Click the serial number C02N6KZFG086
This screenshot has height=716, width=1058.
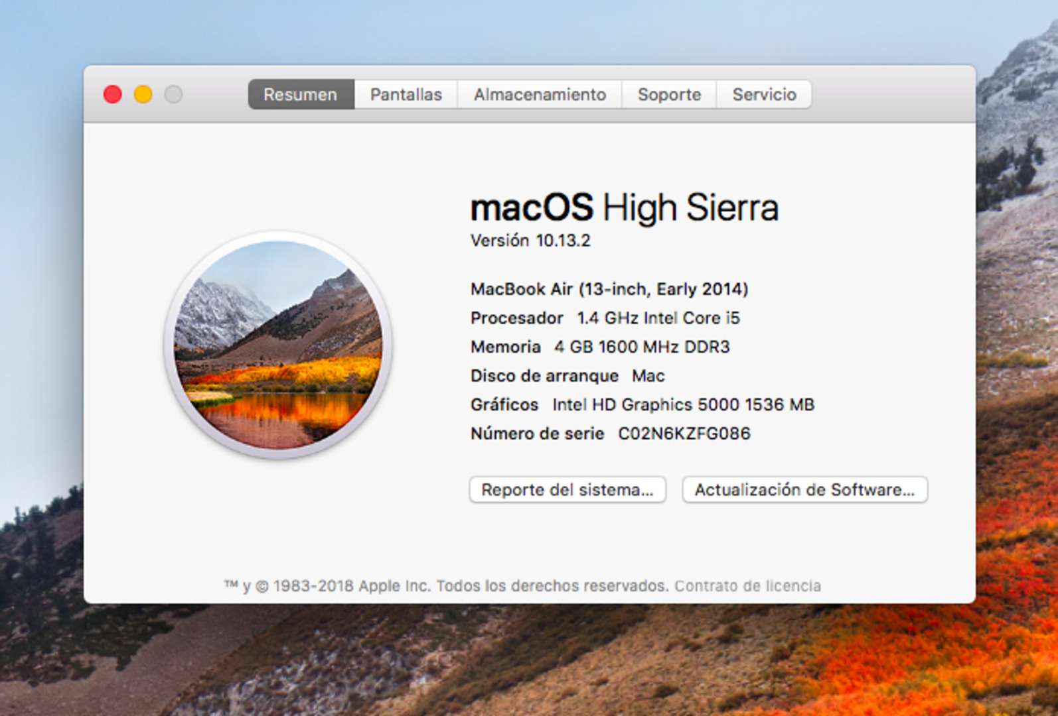[x=684, y=434]
